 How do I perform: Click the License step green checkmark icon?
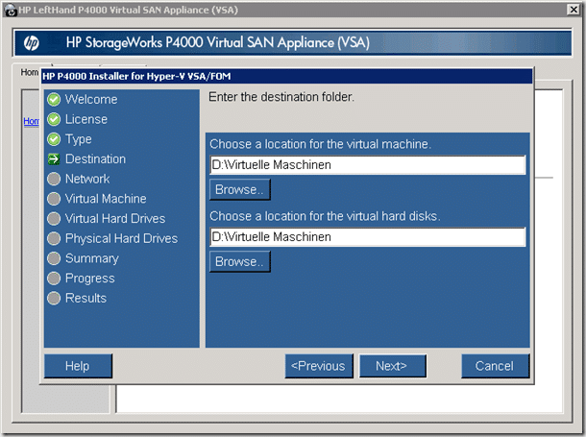click(54, 119)
